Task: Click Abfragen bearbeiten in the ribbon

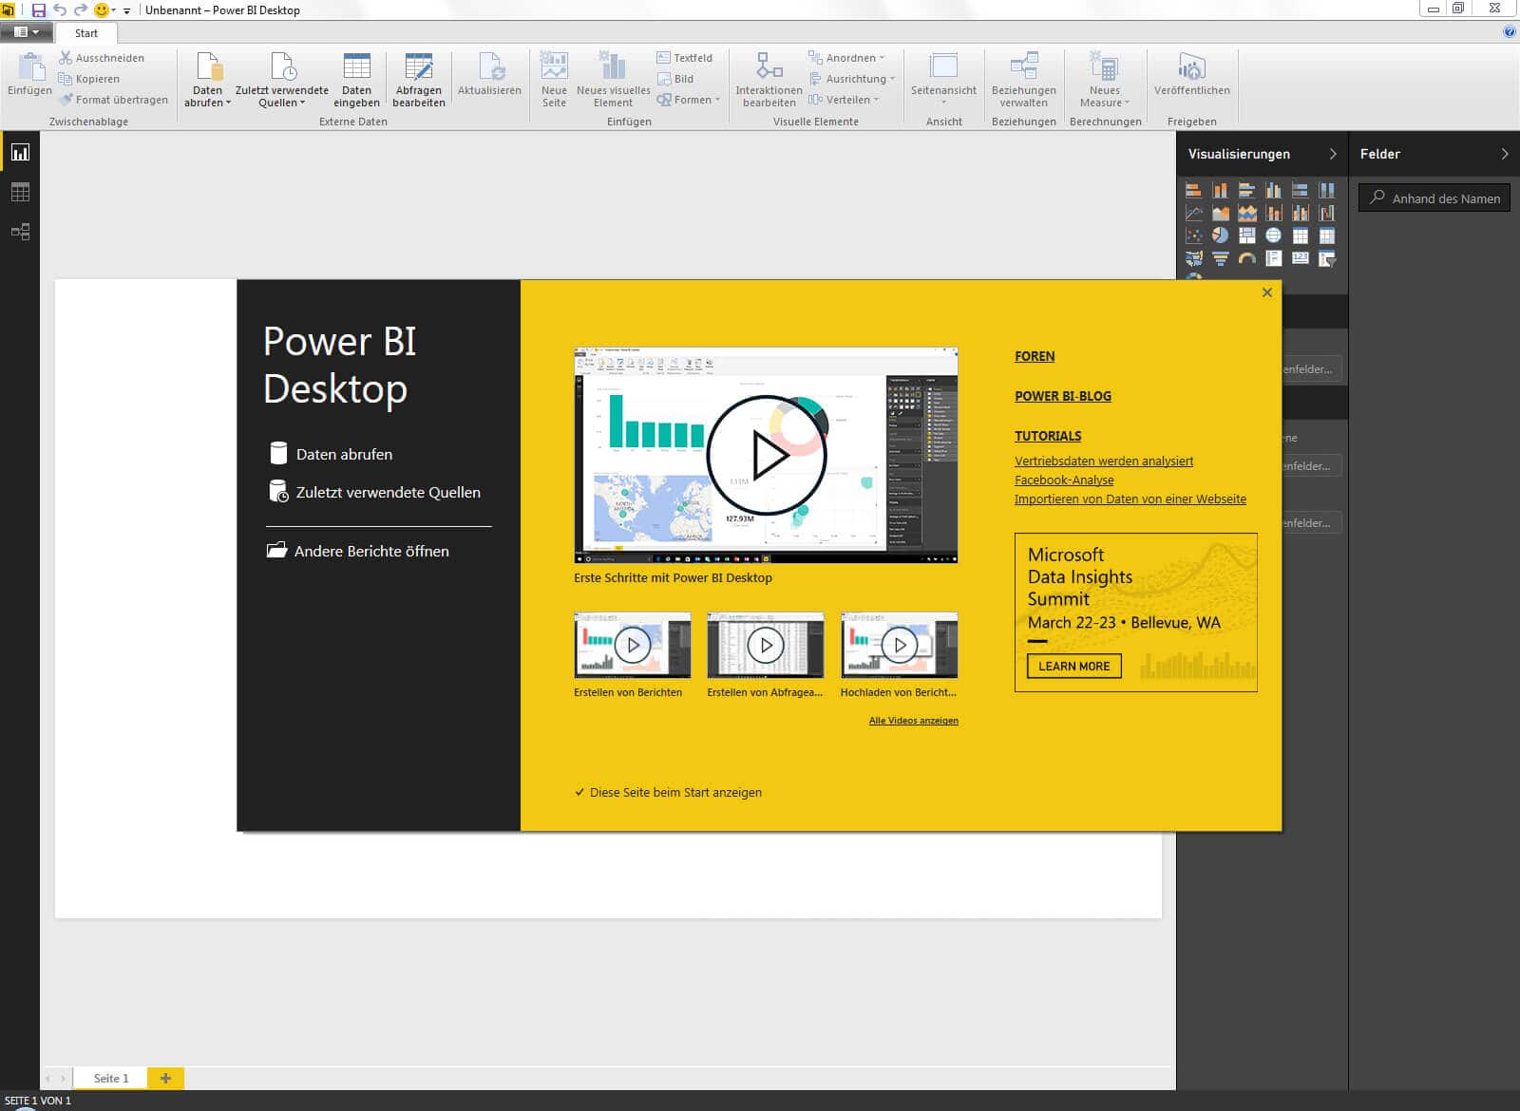Action: (x=419, y=80)
